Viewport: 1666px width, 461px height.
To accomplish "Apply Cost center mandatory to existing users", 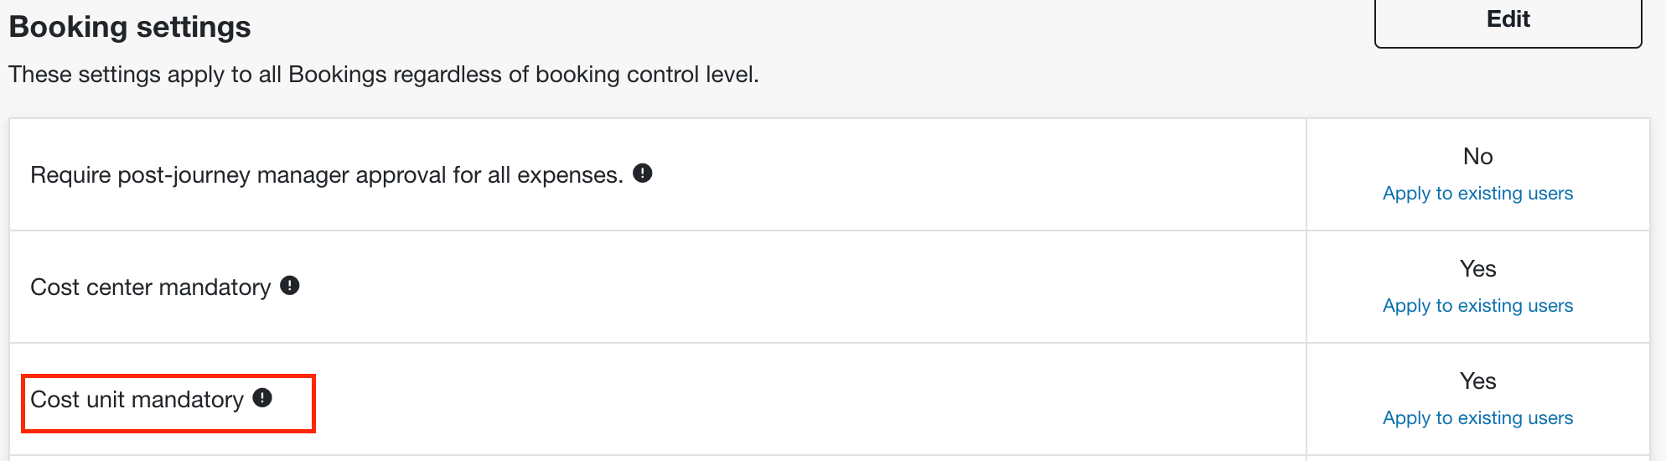I will coord(1477,306).
